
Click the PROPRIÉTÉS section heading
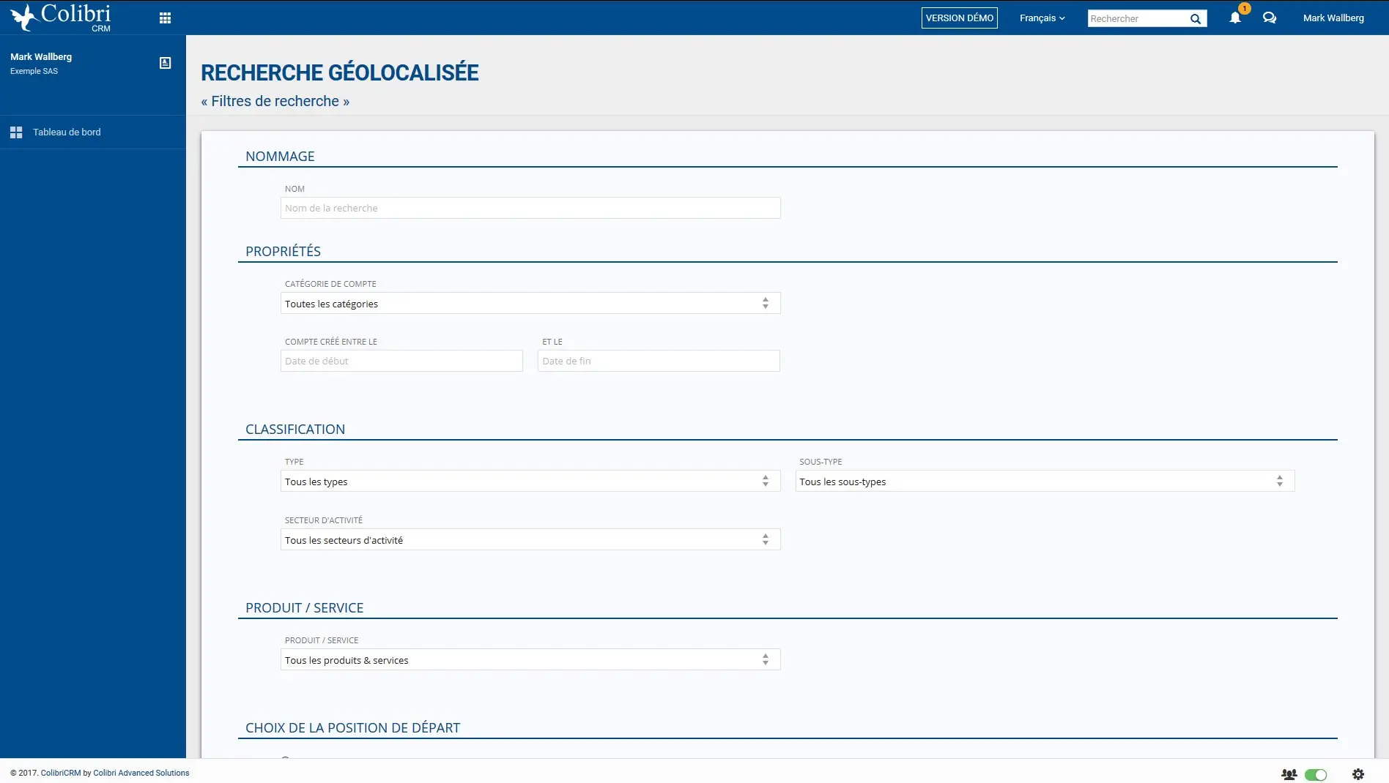tap(283, 252)
